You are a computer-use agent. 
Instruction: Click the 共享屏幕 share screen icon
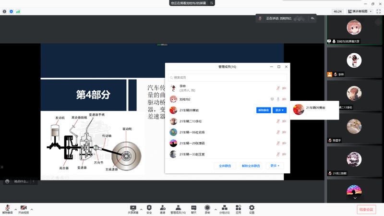tap(133, 207)
